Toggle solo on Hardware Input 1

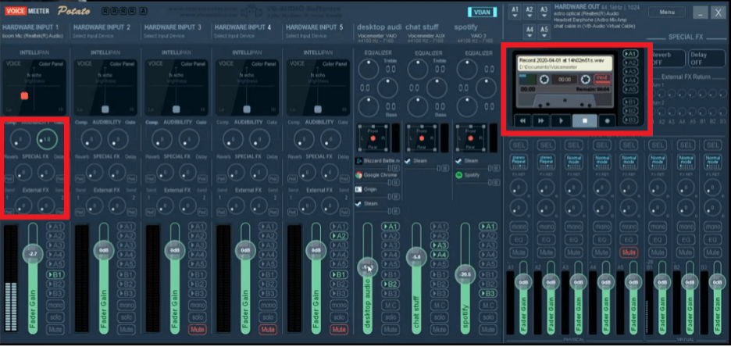click(55, 317)
